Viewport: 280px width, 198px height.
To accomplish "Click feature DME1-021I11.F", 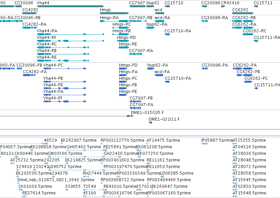I will 150,123.
